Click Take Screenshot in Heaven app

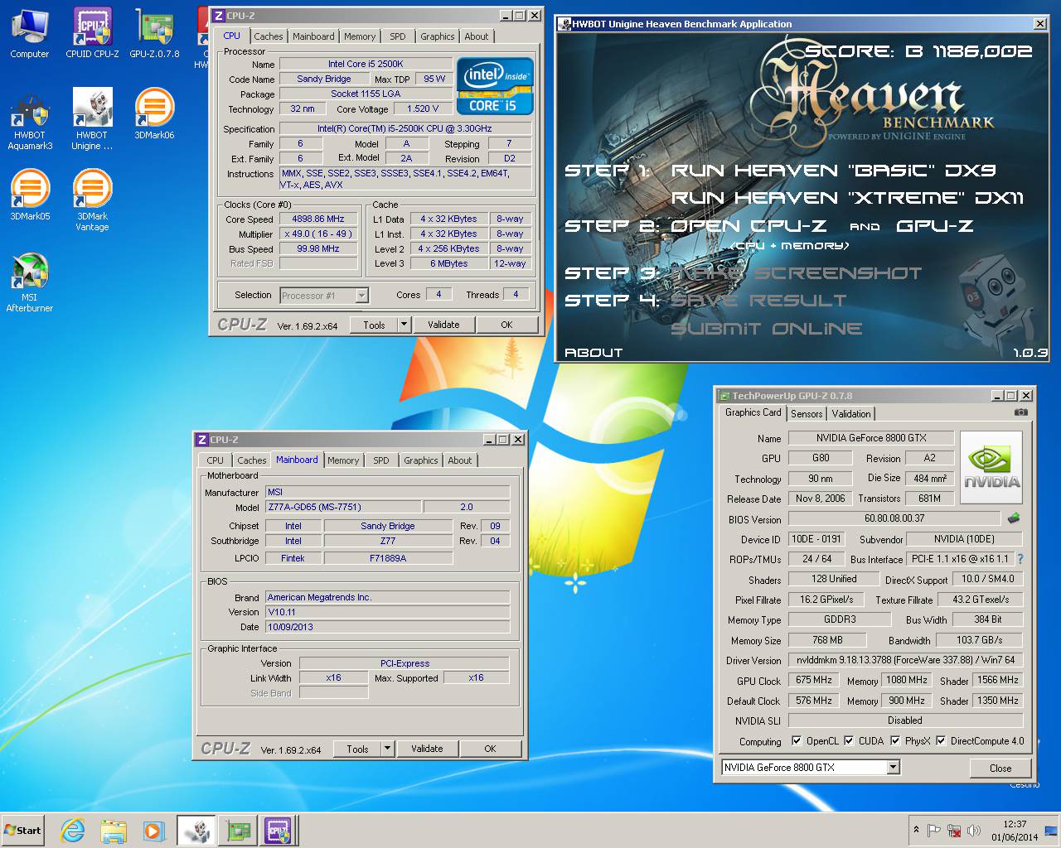tap(796, 273)
